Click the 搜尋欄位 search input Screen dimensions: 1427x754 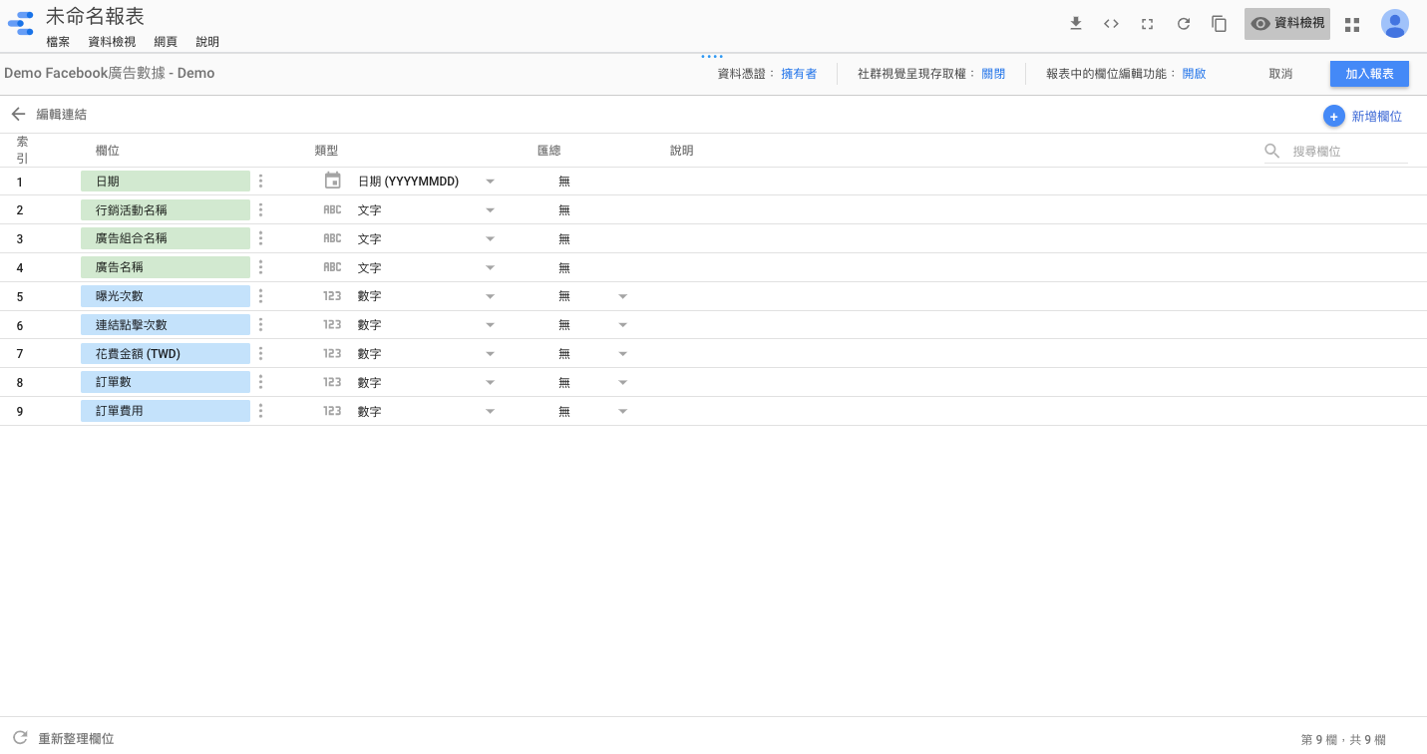coord(1348,152)
